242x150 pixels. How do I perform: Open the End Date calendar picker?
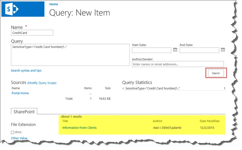223,50
